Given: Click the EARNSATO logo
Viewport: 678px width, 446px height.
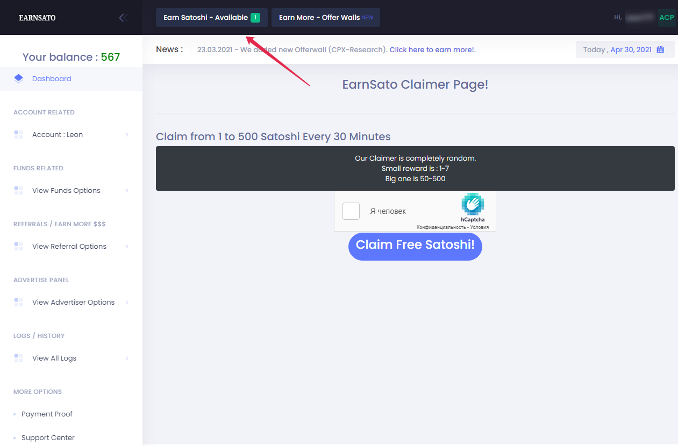Looking at the screenshot, I should [37, 18].
